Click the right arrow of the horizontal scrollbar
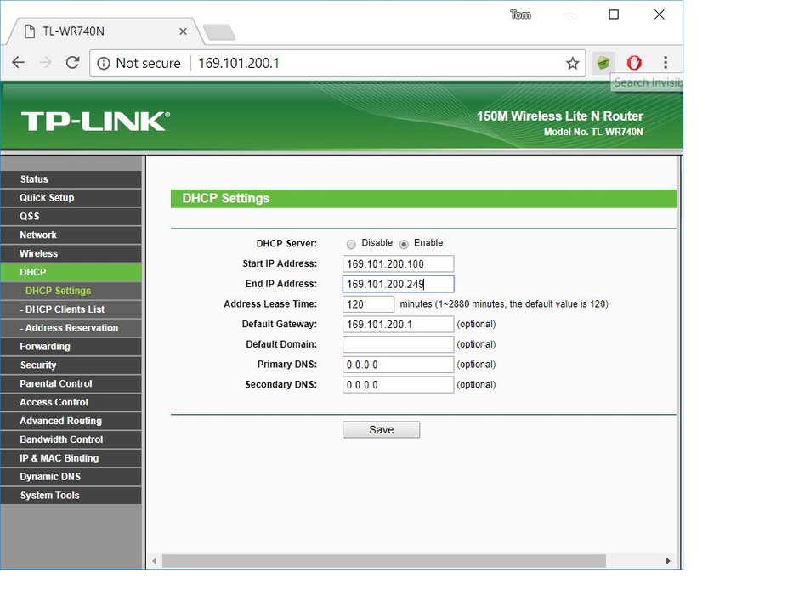The width and height of the screenshot is (793, 595). (x=669, y=561)
